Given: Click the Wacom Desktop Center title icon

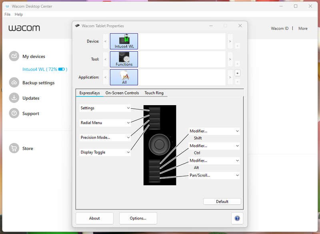Looking at the screenshot, I should [x=7, y=6].
